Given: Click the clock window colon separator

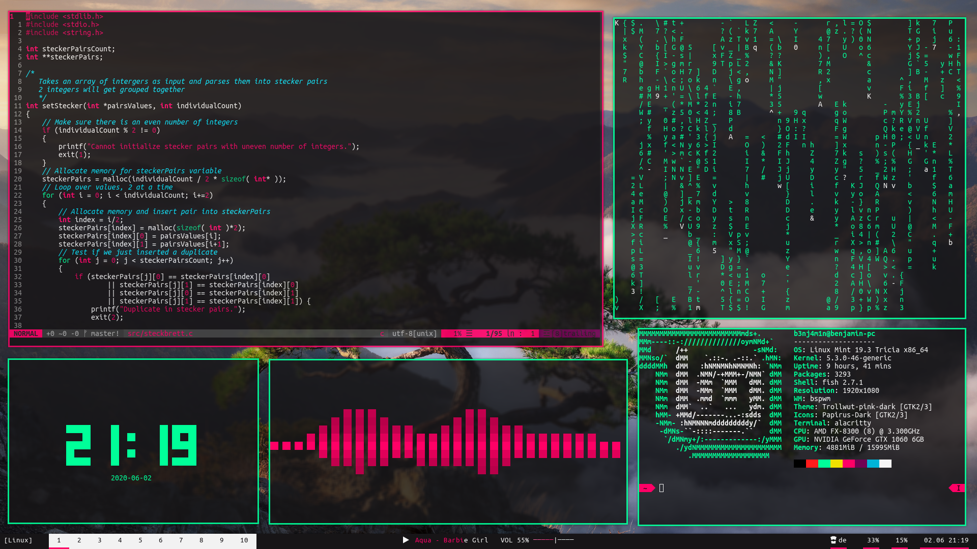Looking at the screenshot, I should 131,445.
